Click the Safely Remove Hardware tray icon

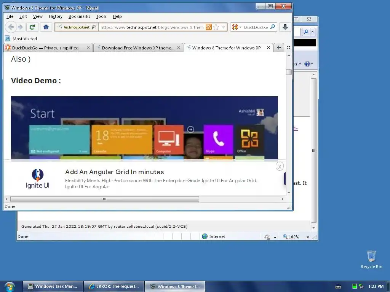pyautogui.click(x=361, y=286)
